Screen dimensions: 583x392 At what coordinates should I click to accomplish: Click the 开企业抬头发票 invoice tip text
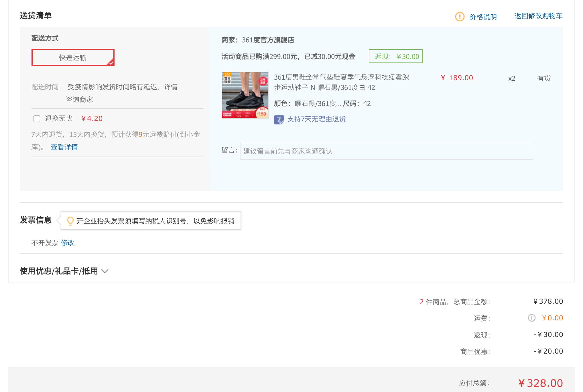pyautogui.click(x=155, y=221)
